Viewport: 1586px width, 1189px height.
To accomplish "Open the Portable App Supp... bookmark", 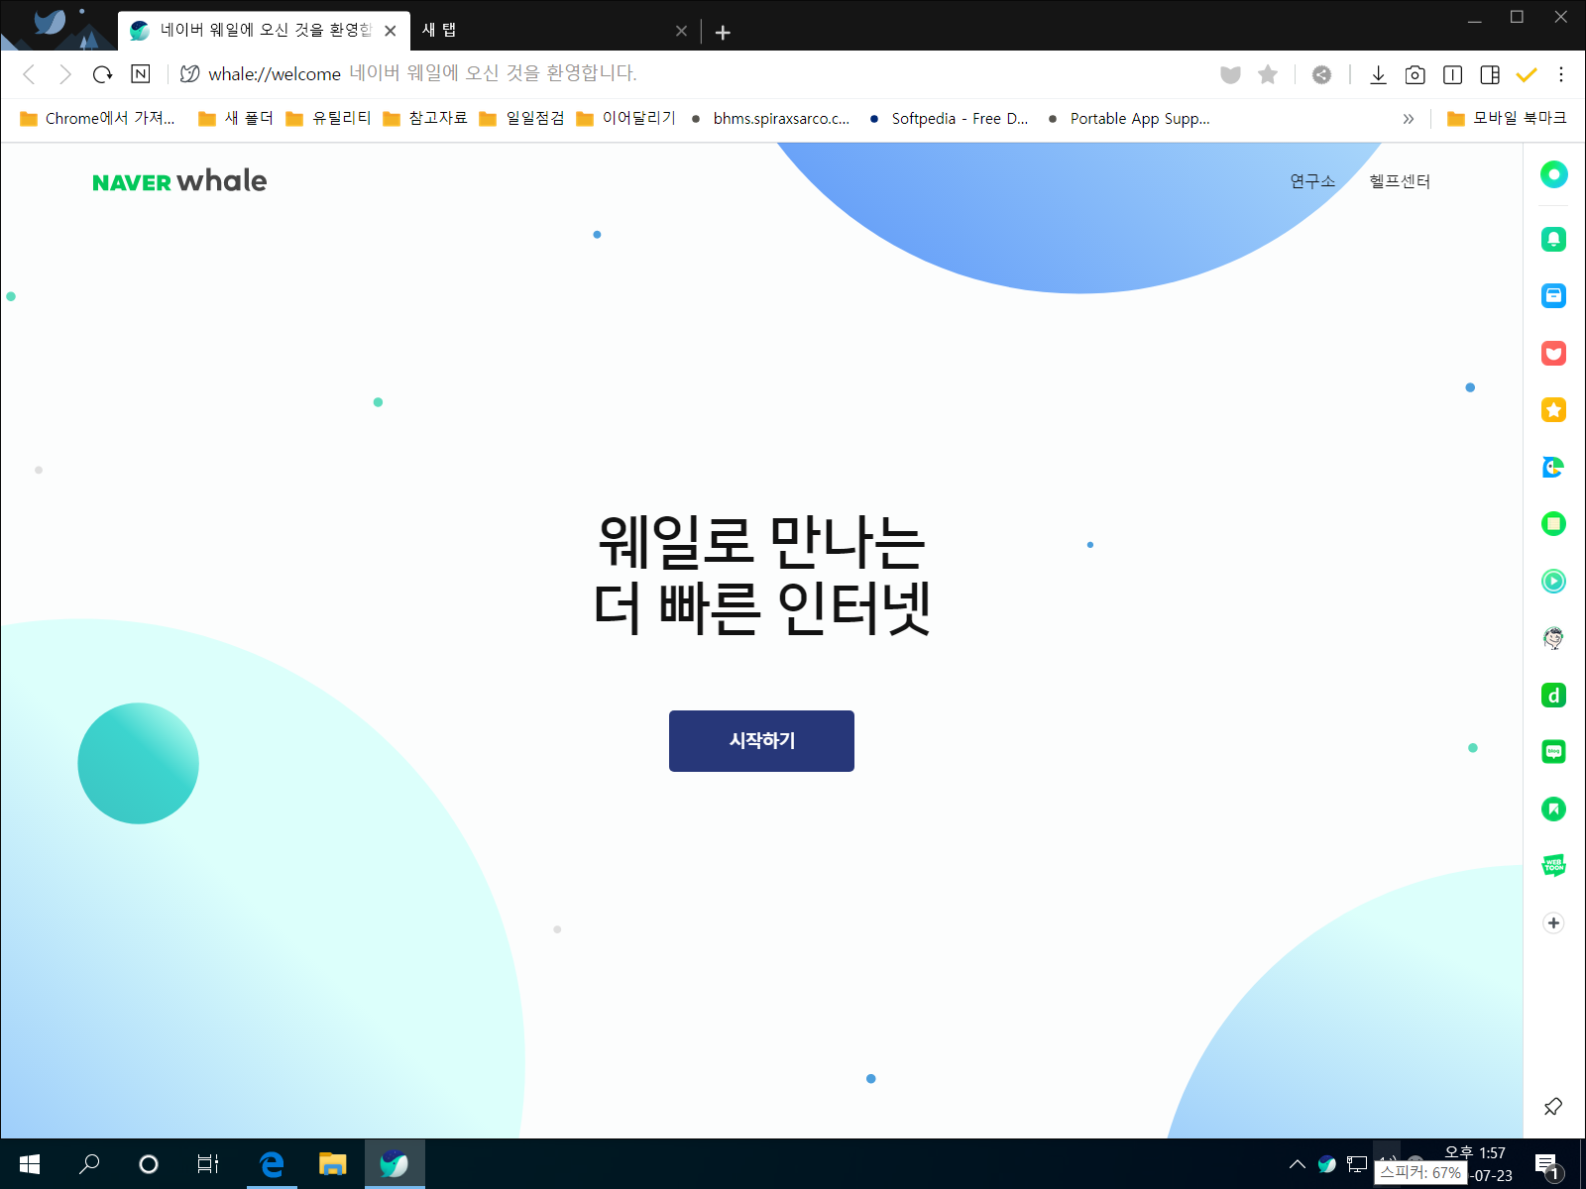I will coord(1129,119).
